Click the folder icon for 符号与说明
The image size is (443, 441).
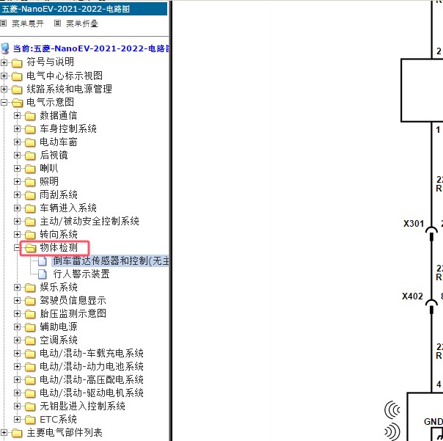click(17, 62)
